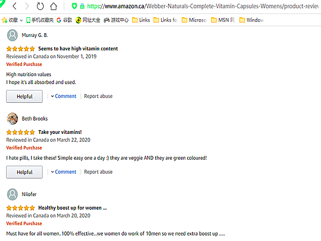Report abuse on Beth Brooks' review
This screenshot has height=241, width=321.
click(98, 172)
